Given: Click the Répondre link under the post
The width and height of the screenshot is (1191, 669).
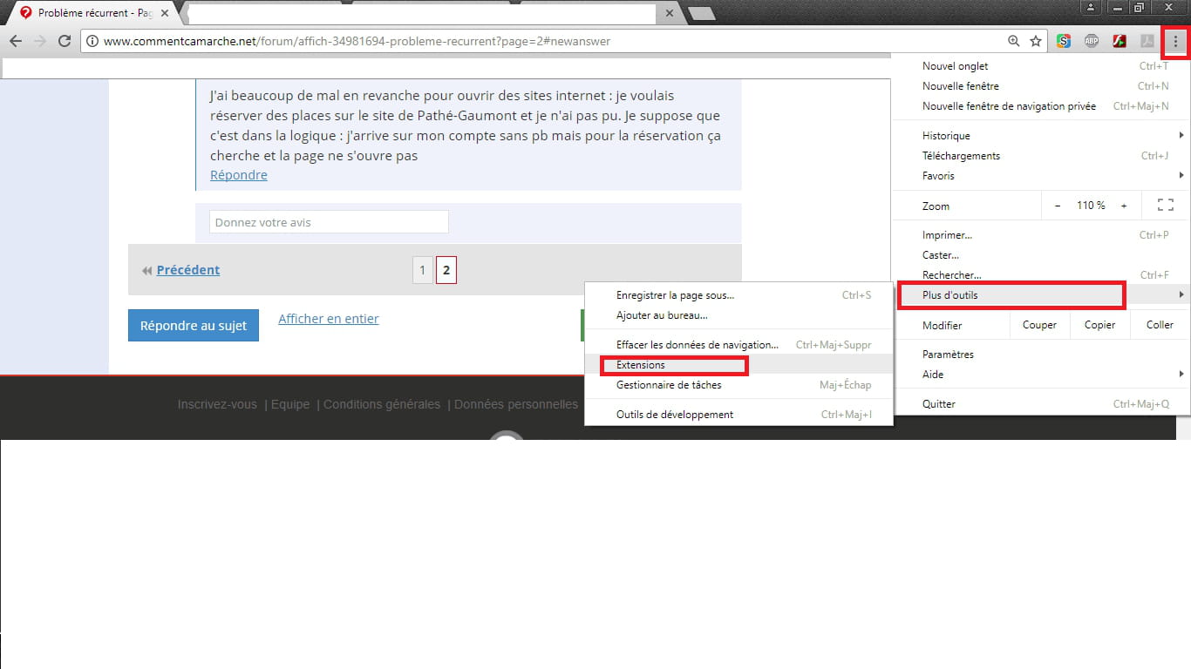Looking at the screenshot, I should (x=239, y=175).
